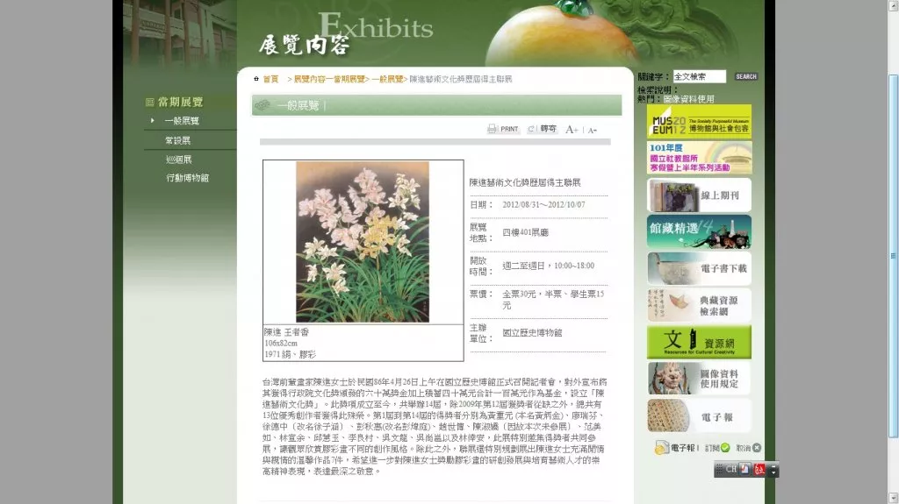This screenshot has height=504, width=899.
Task: Open the 圖像資料使用規定 banner
Action: [699, 379]
